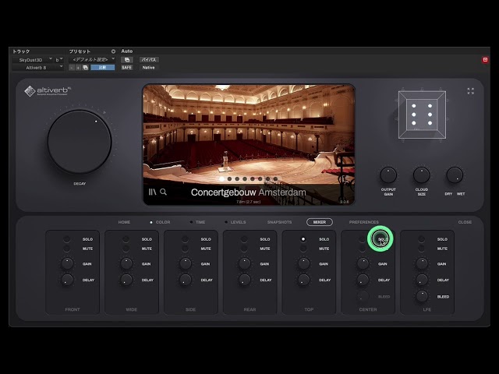499x374 pixels.
Task: Select the first white photo page dot
Action: [221, 179]
